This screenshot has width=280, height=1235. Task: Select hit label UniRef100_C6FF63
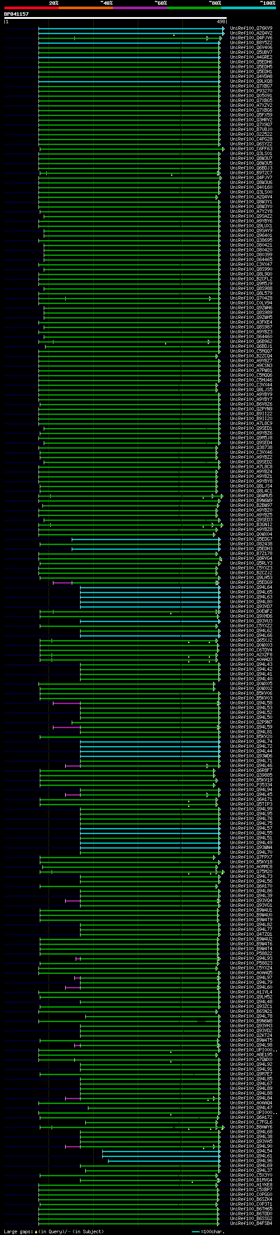pos(251,149)
